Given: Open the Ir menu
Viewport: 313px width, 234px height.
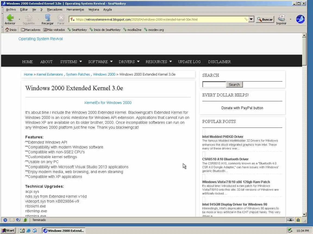Looking at the screenshot, I should (x=42, y=9).
